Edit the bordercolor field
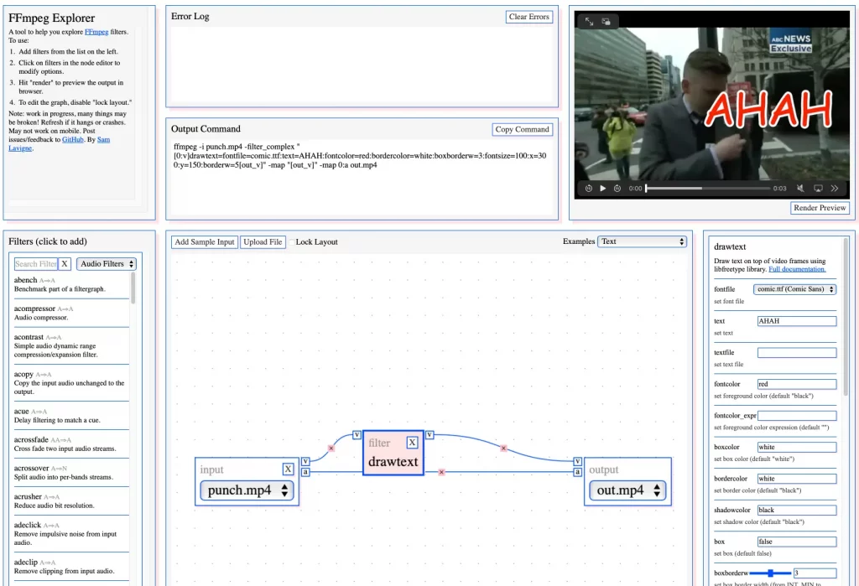This screenshot has width=859, height=586. (x=797, y=479)
